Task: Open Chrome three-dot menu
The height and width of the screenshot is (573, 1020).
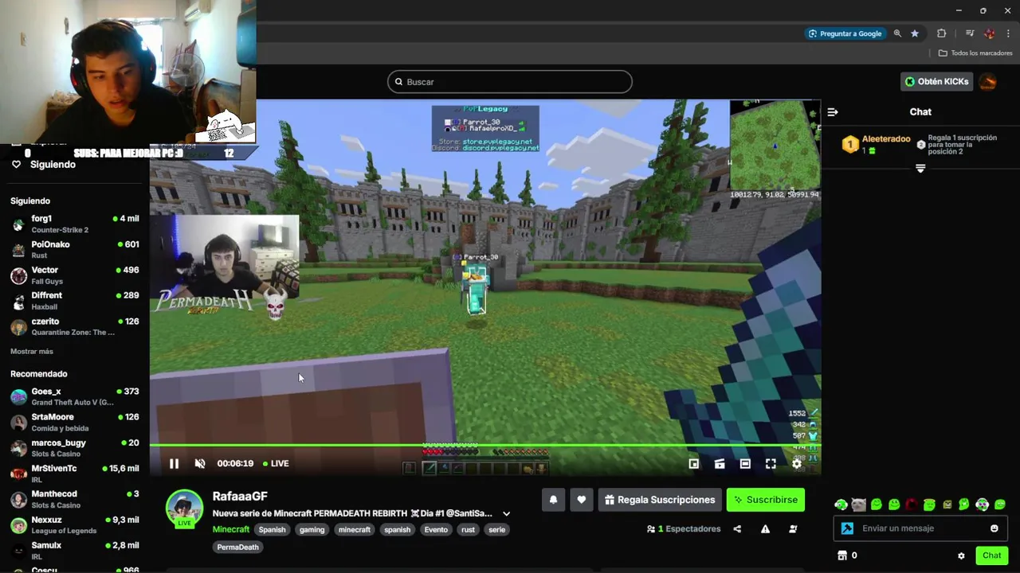Action: [x=1008, y=33]
